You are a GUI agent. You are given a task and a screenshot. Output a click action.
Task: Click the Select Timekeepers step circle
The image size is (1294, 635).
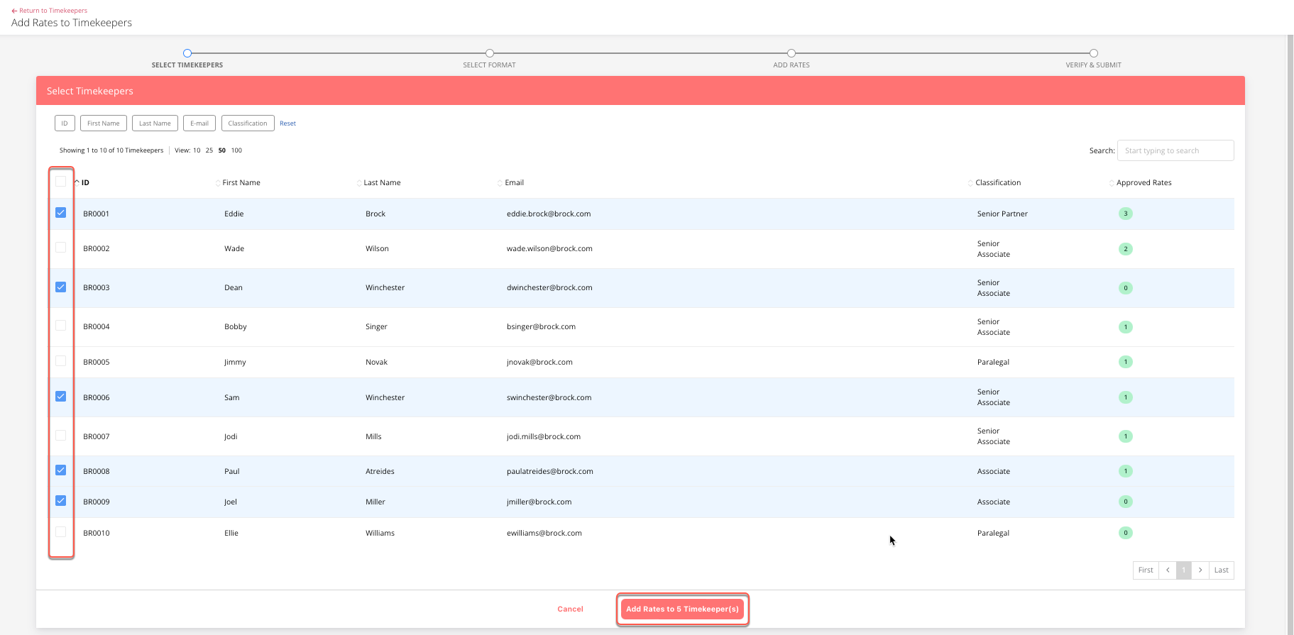187,53
